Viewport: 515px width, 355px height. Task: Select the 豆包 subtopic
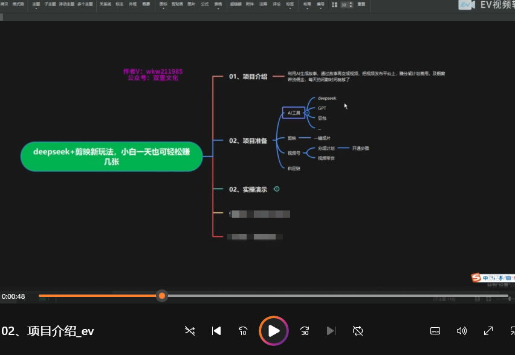(322, 118)
